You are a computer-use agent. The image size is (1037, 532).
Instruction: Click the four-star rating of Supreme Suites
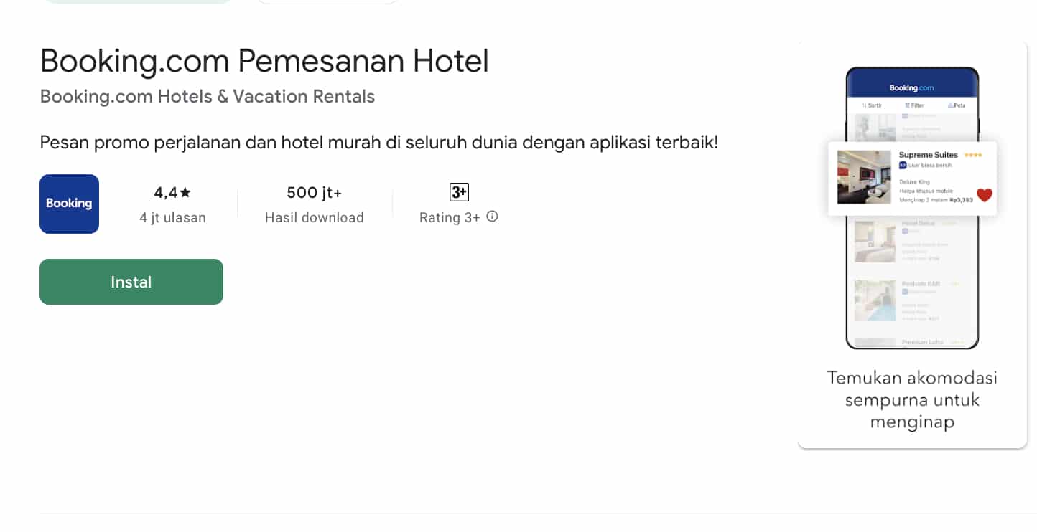pyautogui.click(x=973, y=155)
